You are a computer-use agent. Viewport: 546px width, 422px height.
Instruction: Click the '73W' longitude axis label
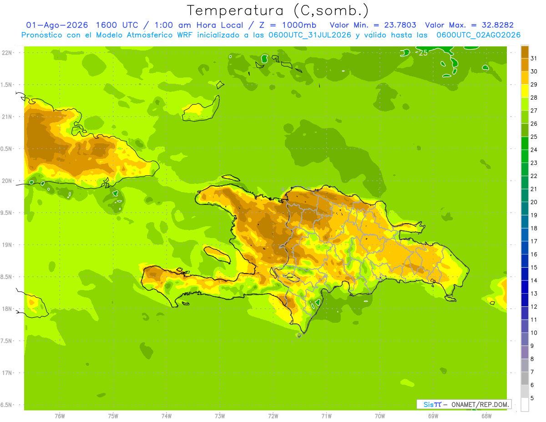pyautogui.click(x=220, y=416)
